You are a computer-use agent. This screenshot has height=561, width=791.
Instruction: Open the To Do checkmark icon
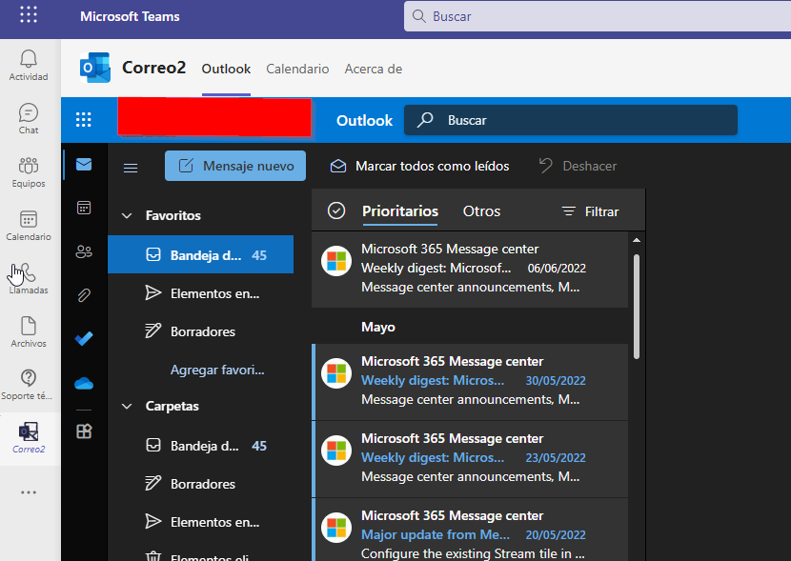84,338
